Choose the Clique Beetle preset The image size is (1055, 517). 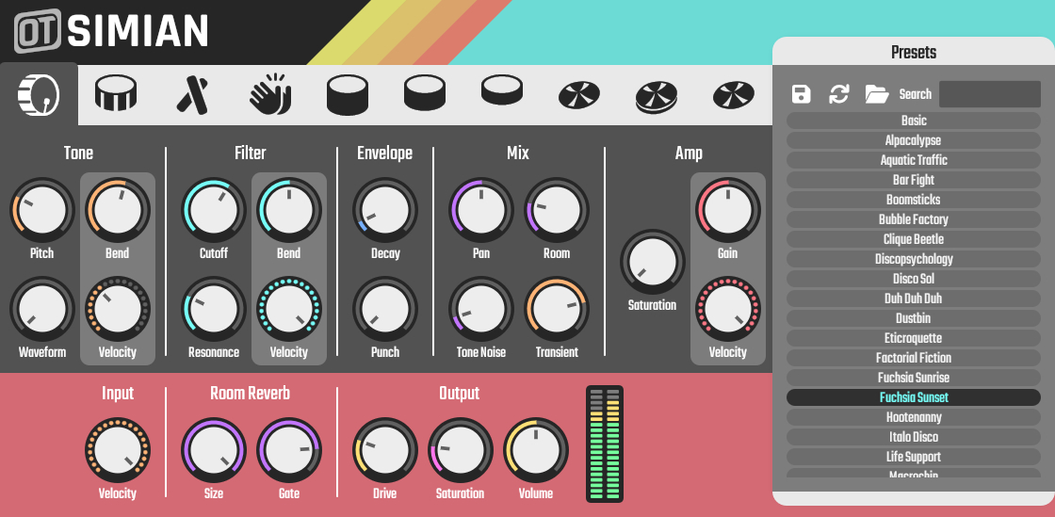[914, 239]
